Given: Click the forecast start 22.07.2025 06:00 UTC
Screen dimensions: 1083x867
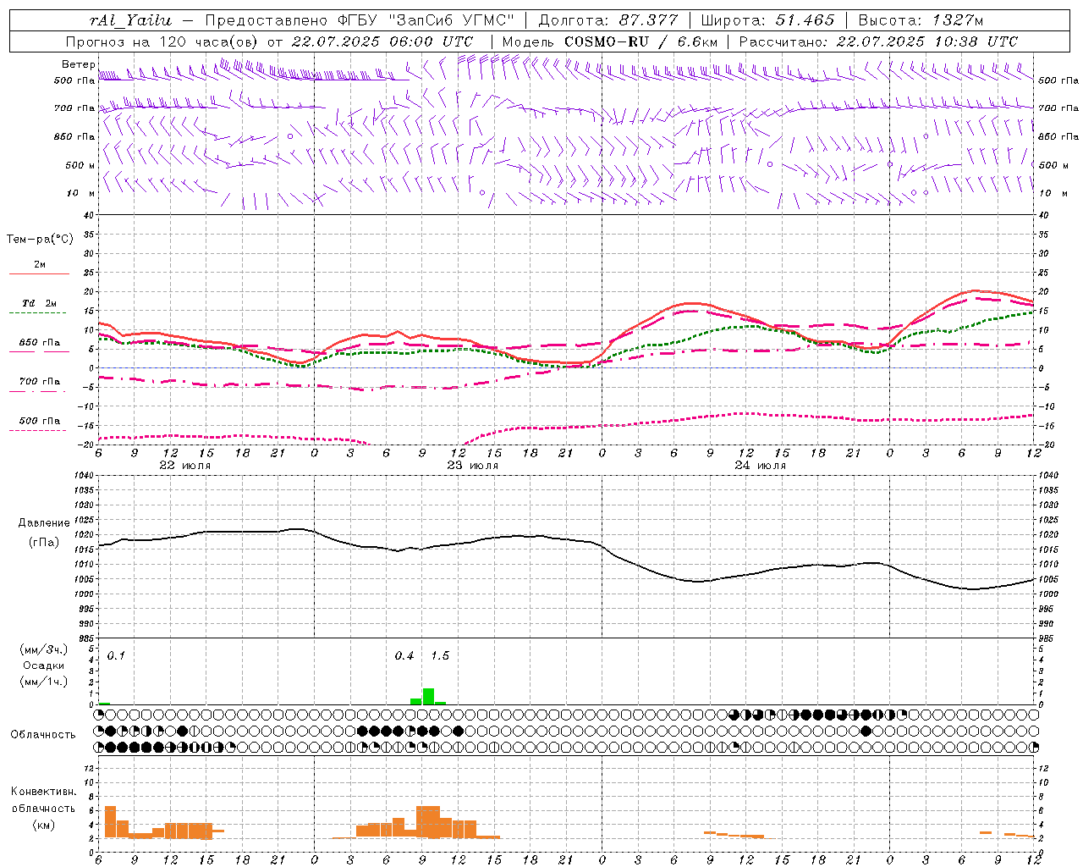Looking at the screenshot, I should [382, 41].
